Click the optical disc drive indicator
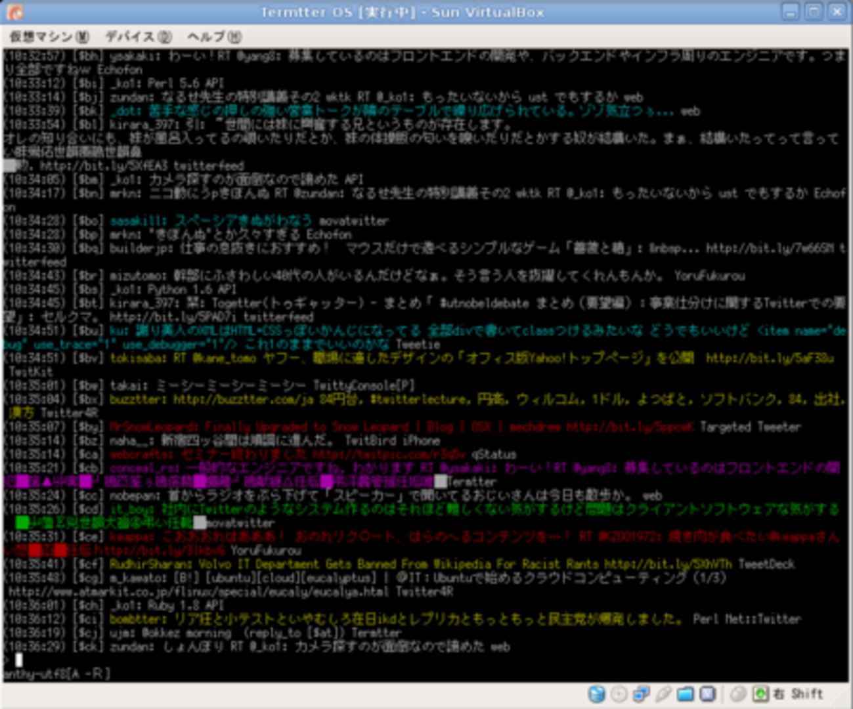 pyautogui.click(x=619, y=694)
